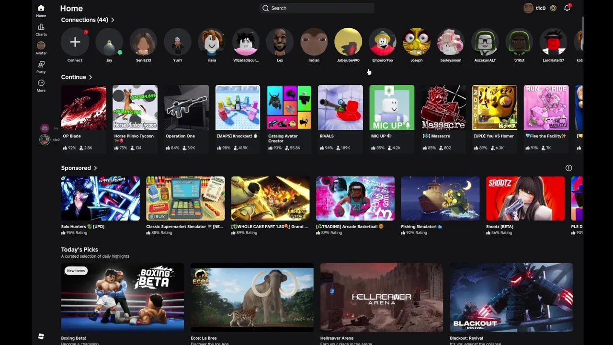Screen dimensions: 613x345
Task: Open Classic Supermarket Simulator thumbnail
Action: [185, 198]
